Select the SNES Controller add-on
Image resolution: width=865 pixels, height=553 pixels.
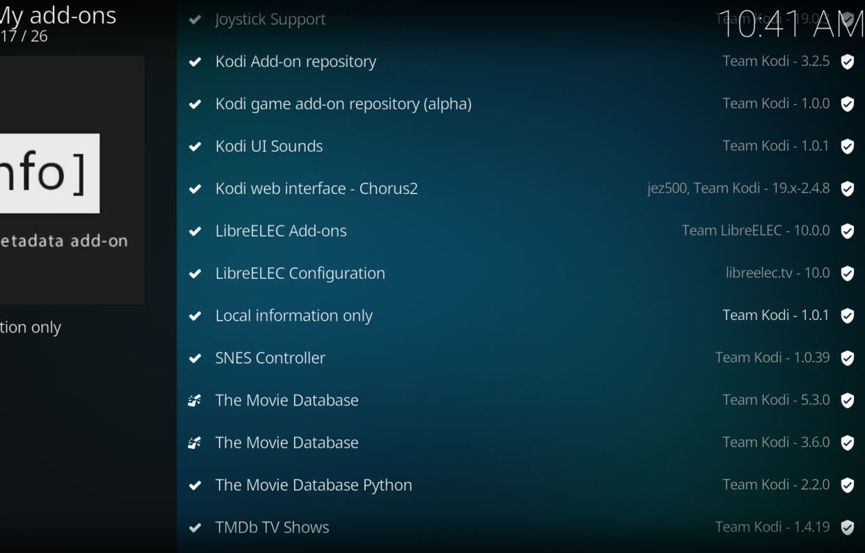(270, 358)
